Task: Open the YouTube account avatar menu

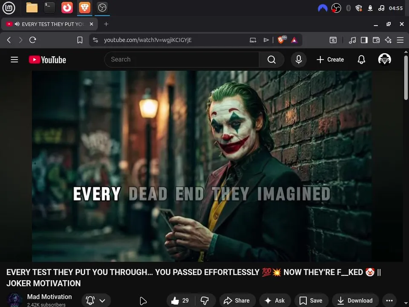Action: coord(384,59)
